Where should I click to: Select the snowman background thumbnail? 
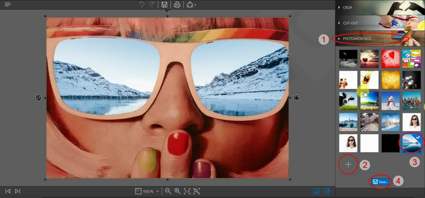tap(390, 101)
